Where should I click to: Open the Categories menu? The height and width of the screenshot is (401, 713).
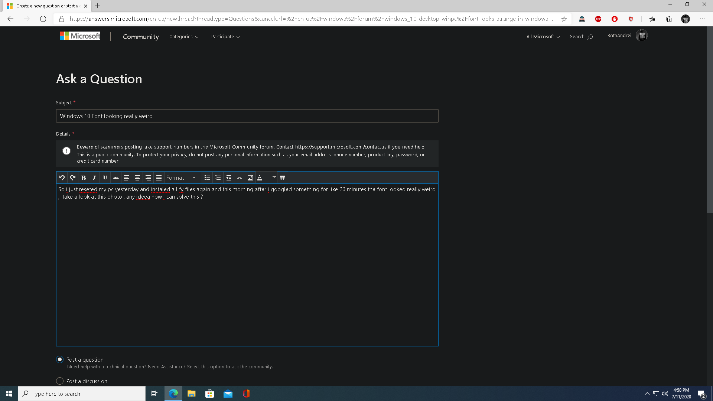184,37
